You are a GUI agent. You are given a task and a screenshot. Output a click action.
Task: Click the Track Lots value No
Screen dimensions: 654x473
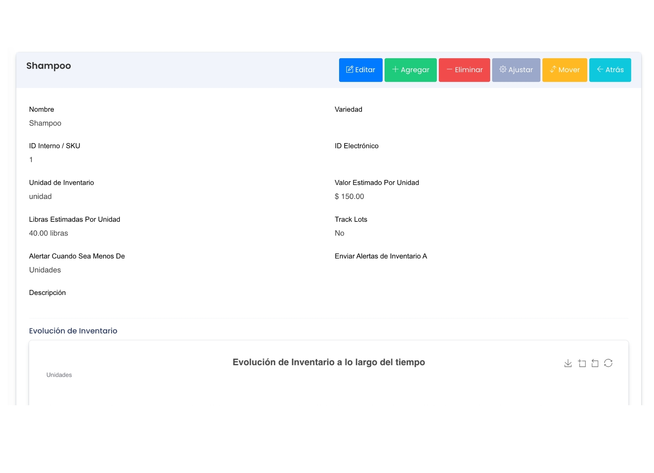[339, 233]
